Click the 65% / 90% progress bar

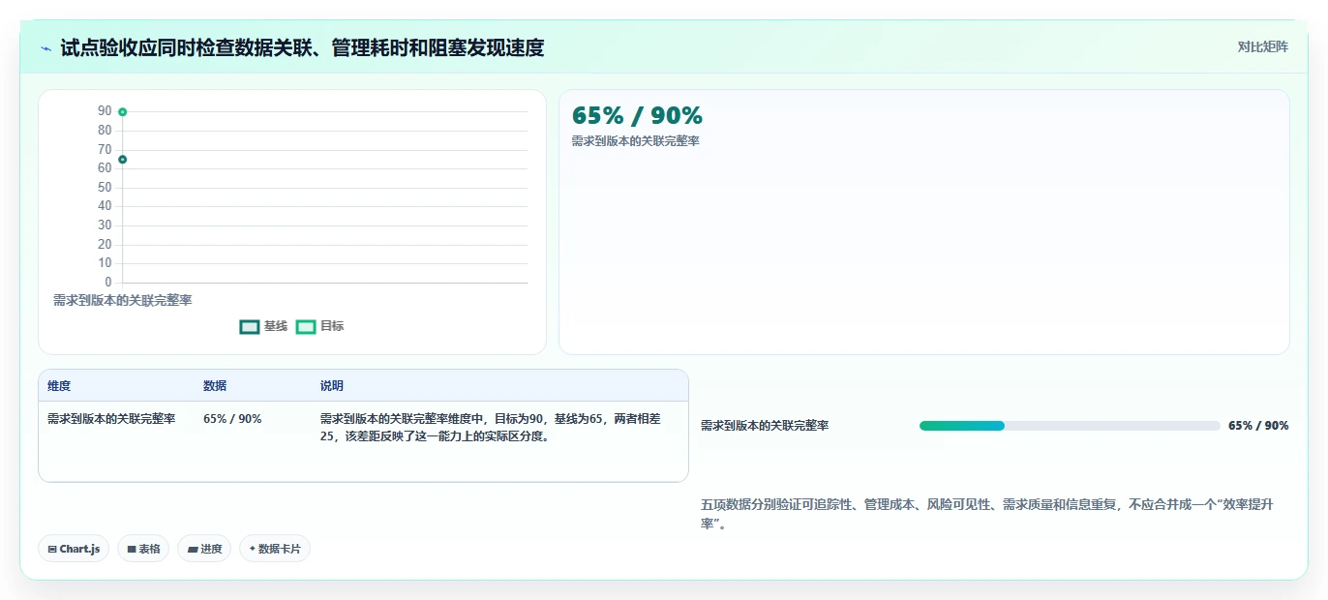coord(1070,426)
